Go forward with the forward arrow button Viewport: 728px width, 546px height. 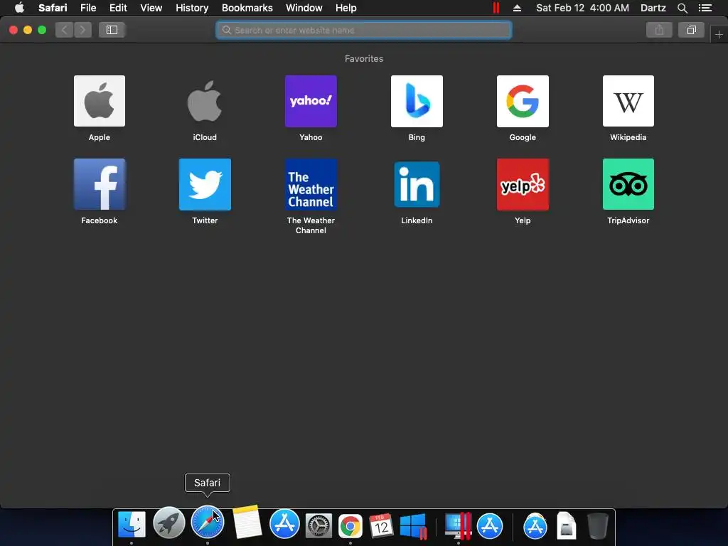(82, 30)
